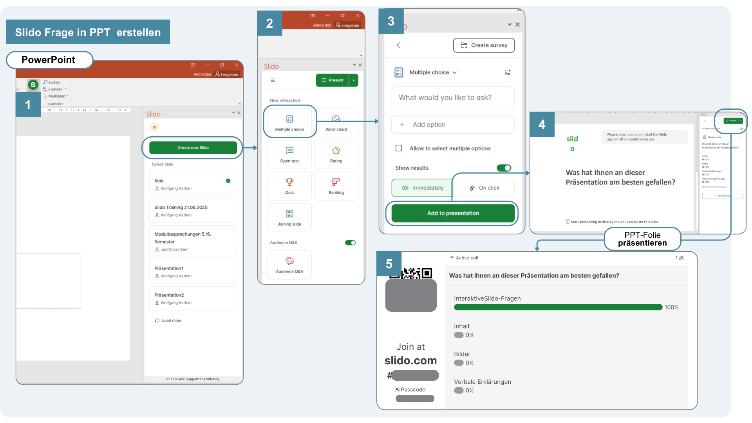Click the green Slido S ribbon icon

pyautogui.click(x=33, y=84)
